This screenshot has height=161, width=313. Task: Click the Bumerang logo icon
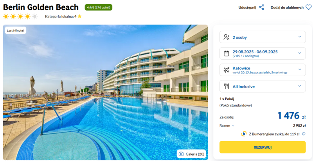pyautogui.click(x=244, y=134)
